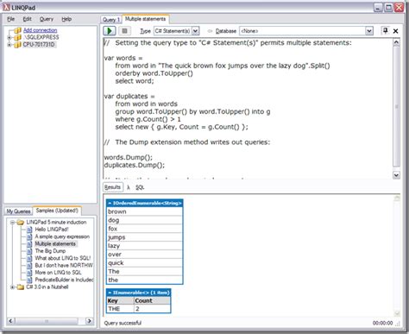409x334 pixels.
Task: Open the PredicateBuilder is Included sample
Action: (x=64, y=280)
